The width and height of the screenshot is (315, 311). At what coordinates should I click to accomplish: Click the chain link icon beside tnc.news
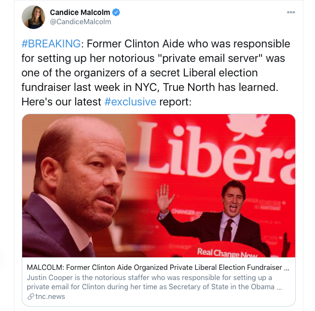coord(30,296)
